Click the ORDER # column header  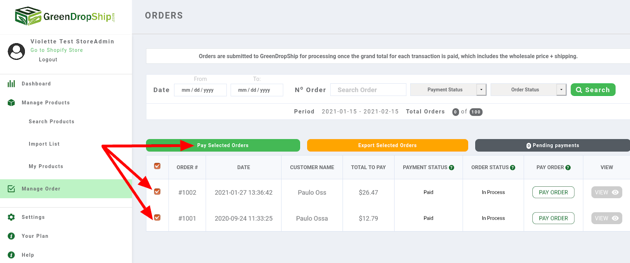[x=187, y=167]
